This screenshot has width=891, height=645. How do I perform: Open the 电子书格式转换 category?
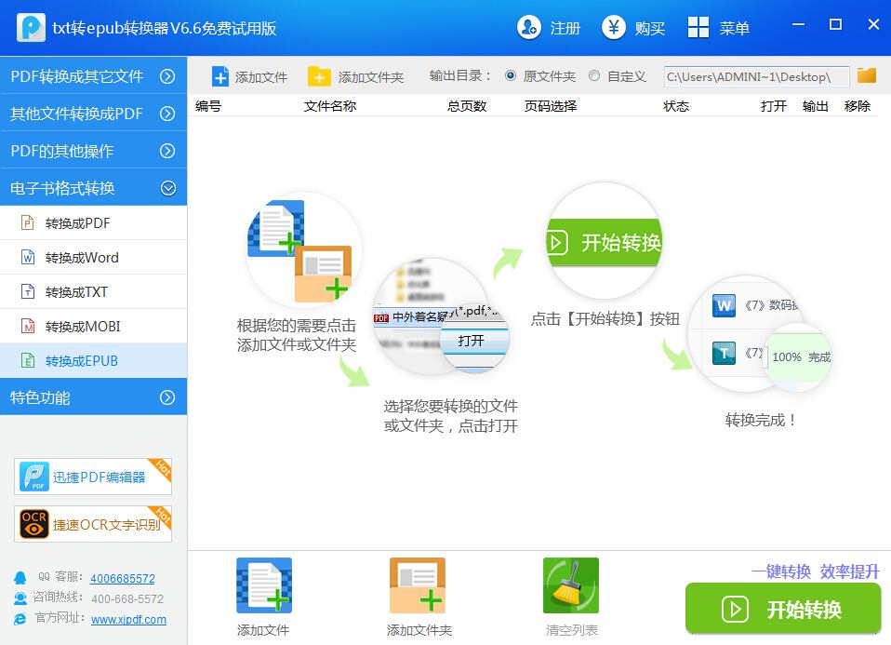click(93, 188)
